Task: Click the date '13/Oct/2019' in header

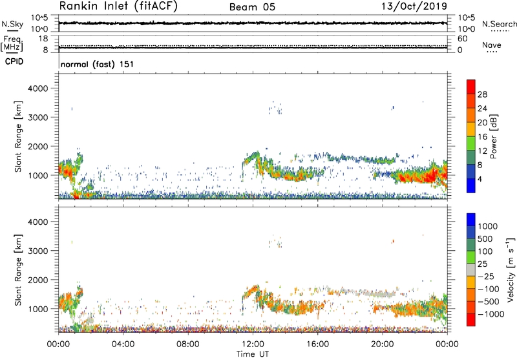Action: click(x=414, y=6)
